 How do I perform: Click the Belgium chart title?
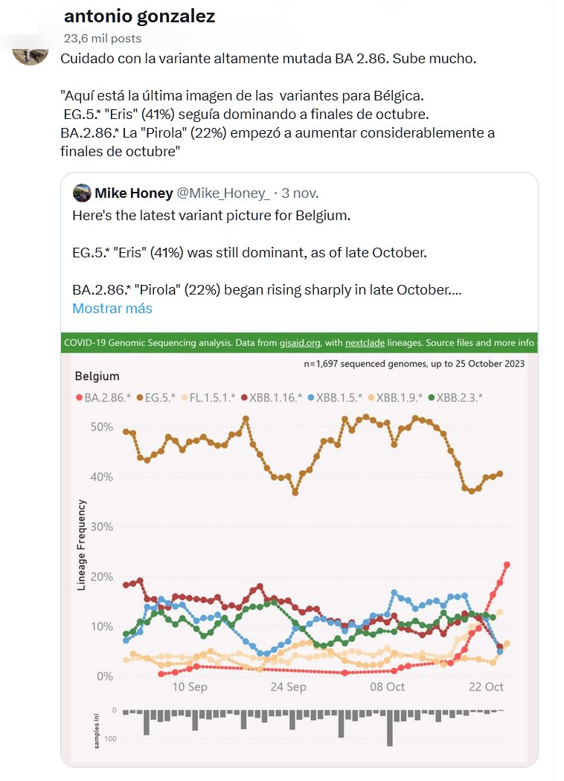point(97,376)
